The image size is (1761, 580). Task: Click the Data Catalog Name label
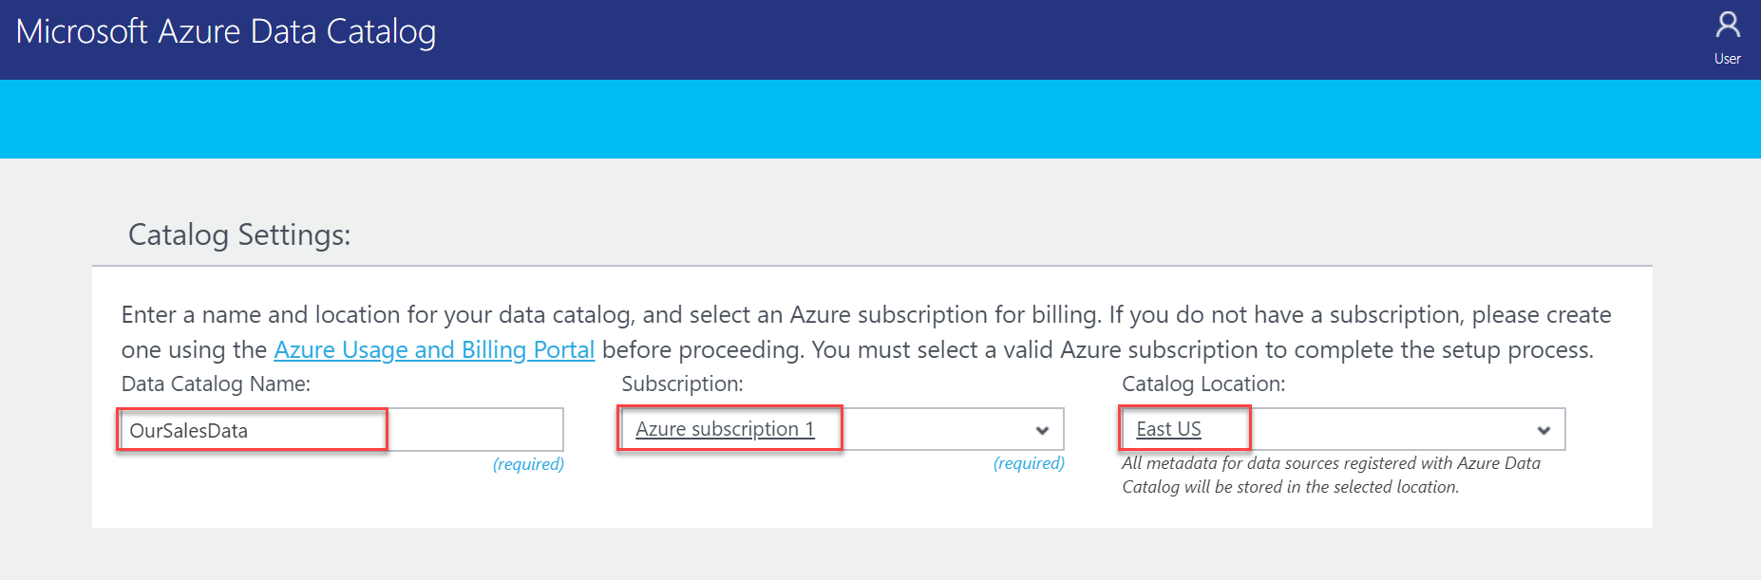pos(216,384)
